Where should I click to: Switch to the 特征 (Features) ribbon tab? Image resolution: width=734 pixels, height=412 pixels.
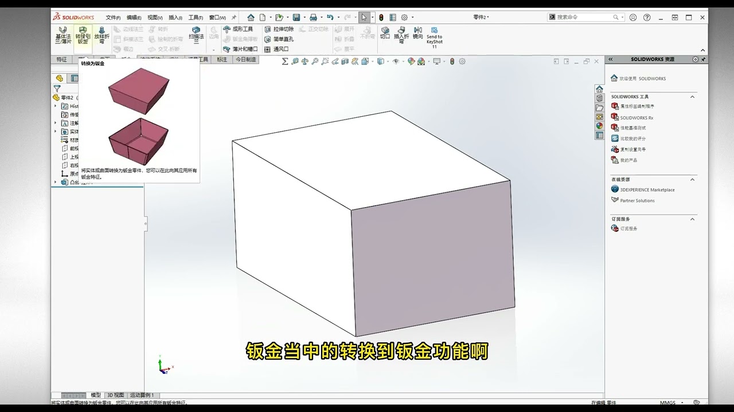point(61,60)
